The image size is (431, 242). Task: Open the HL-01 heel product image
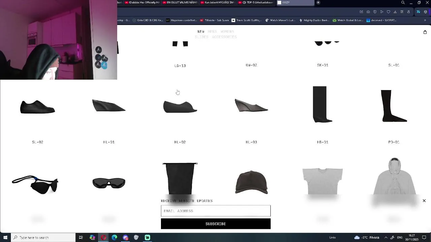coord(109,106)
